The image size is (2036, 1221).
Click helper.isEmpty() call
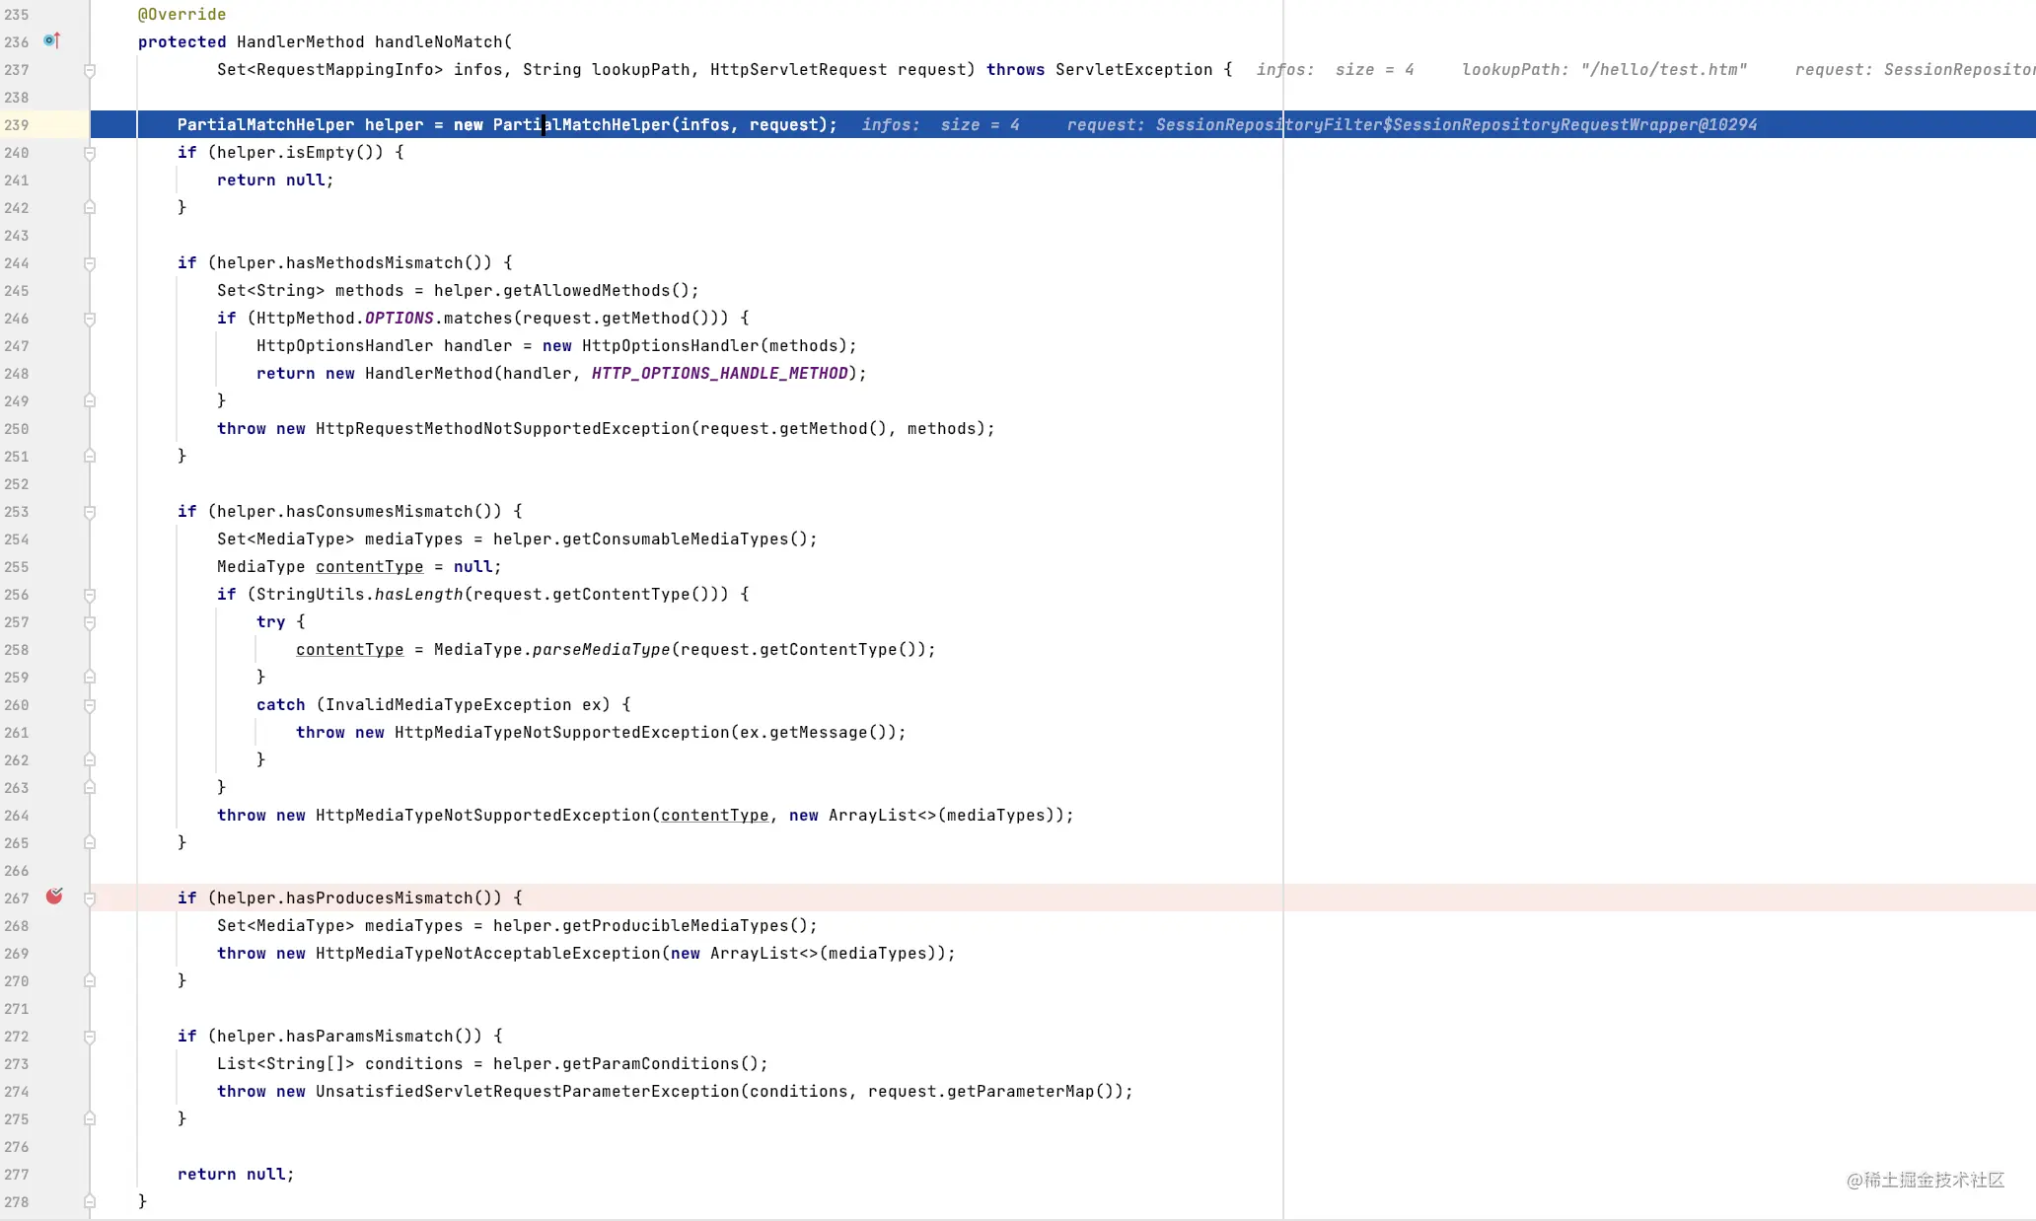[300, 152]
